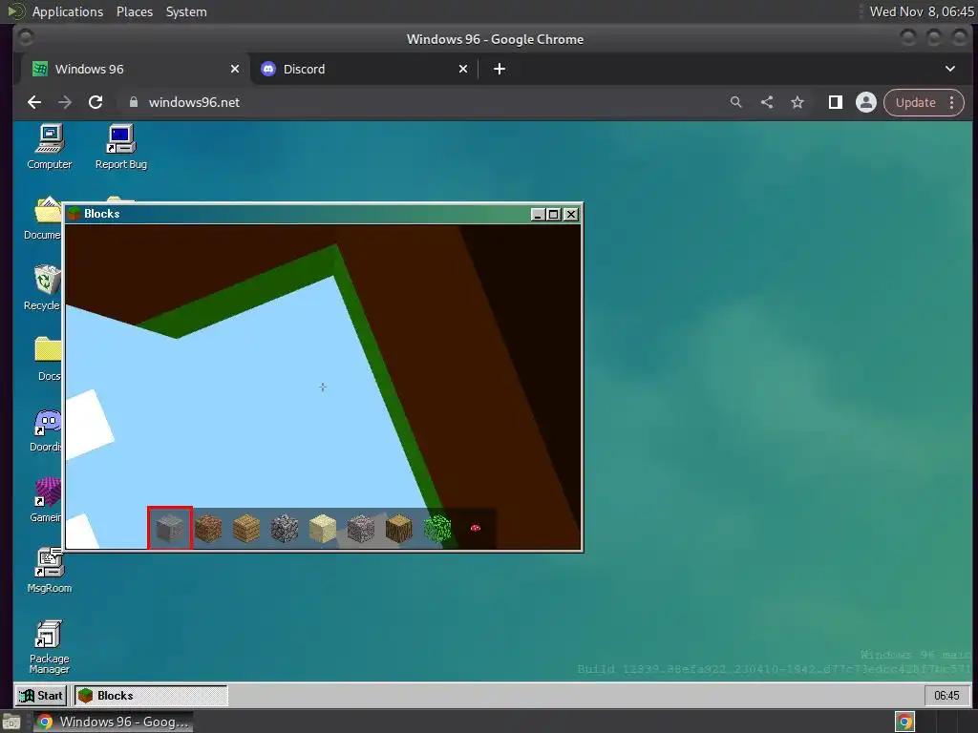
Task: Click the show desktop icon in bottom panel
Action: [11, 723]
